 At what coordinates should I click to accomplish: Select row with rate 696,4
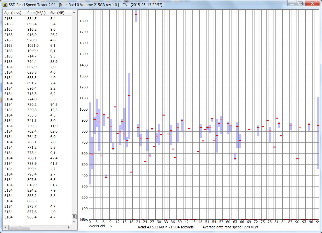[x=37, y=88]
